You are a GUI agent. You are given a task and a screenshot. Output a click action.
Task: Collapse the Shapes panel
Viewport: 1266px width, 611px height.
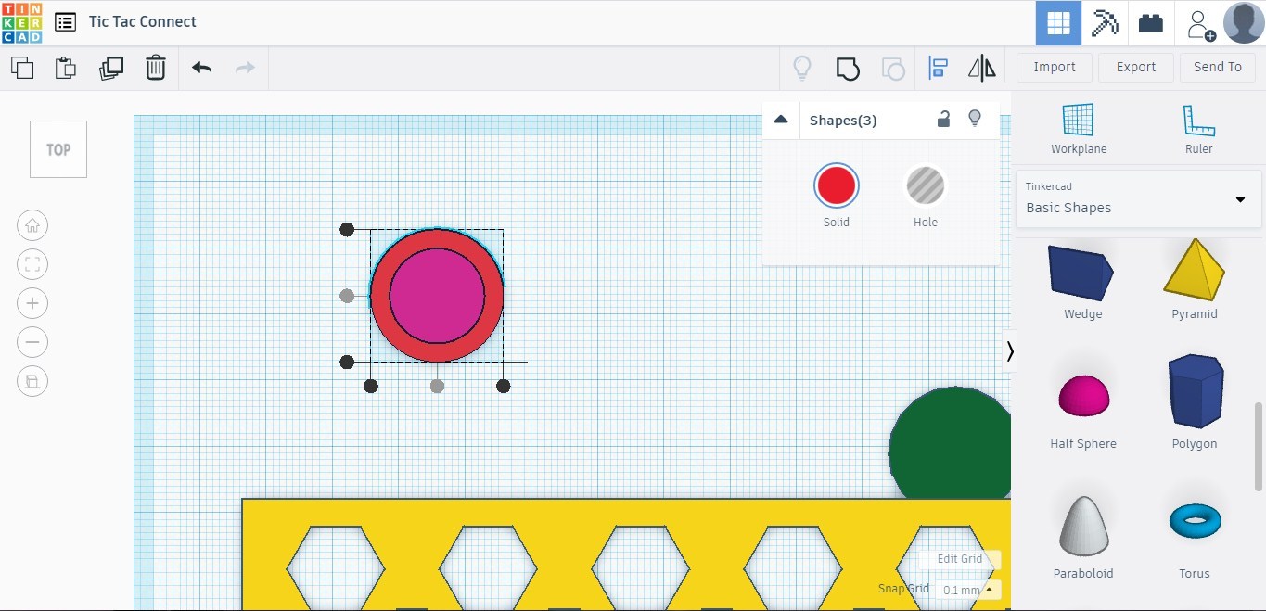pyautogui.click(x=781, y=119)
